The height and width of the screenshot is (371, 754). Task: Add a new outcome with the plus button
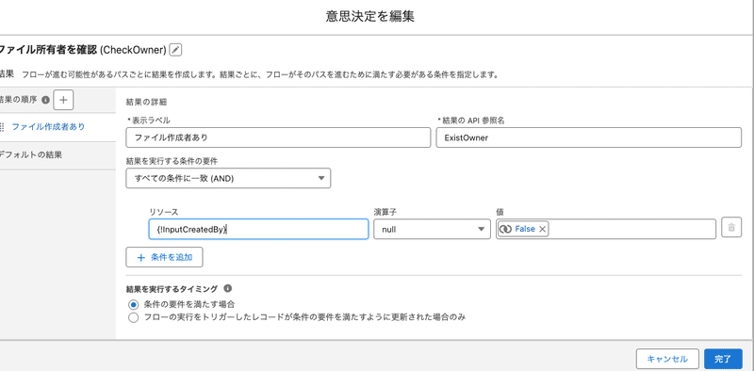(x=63, y=100)
